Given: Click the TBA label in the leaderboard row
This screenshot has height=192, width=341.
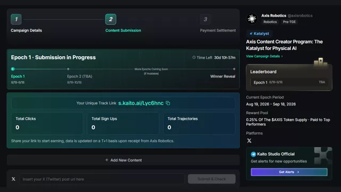Looking at the screenshot, I should pos(322,82).
